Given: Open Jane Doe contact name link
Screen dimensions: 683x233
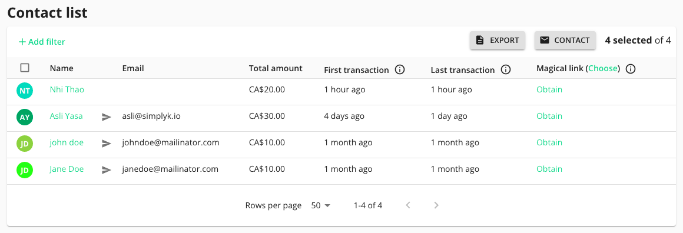Looking at the screenshot, I should (67, 169).
